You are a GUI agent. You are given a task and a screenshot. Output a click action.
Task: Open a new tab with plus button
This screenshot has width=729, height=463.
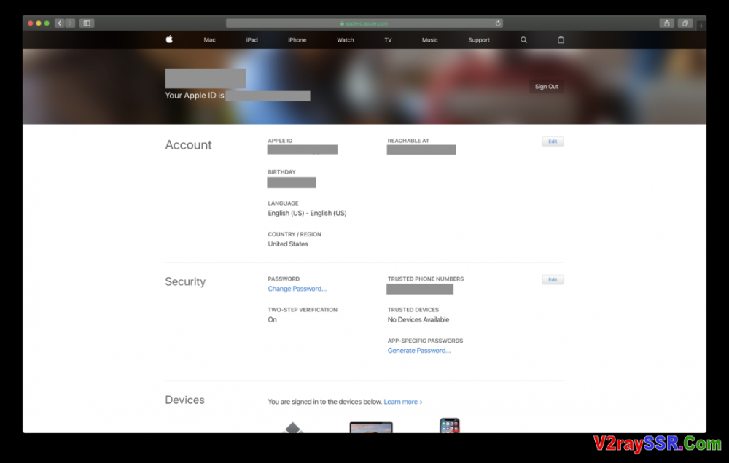[701, 26]
